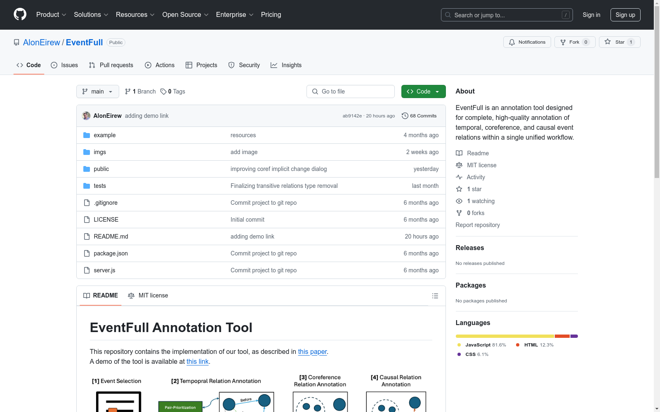Screen dimensions: 660x412
Task: Open the imgs folder icon
Action: click(87, 152)
